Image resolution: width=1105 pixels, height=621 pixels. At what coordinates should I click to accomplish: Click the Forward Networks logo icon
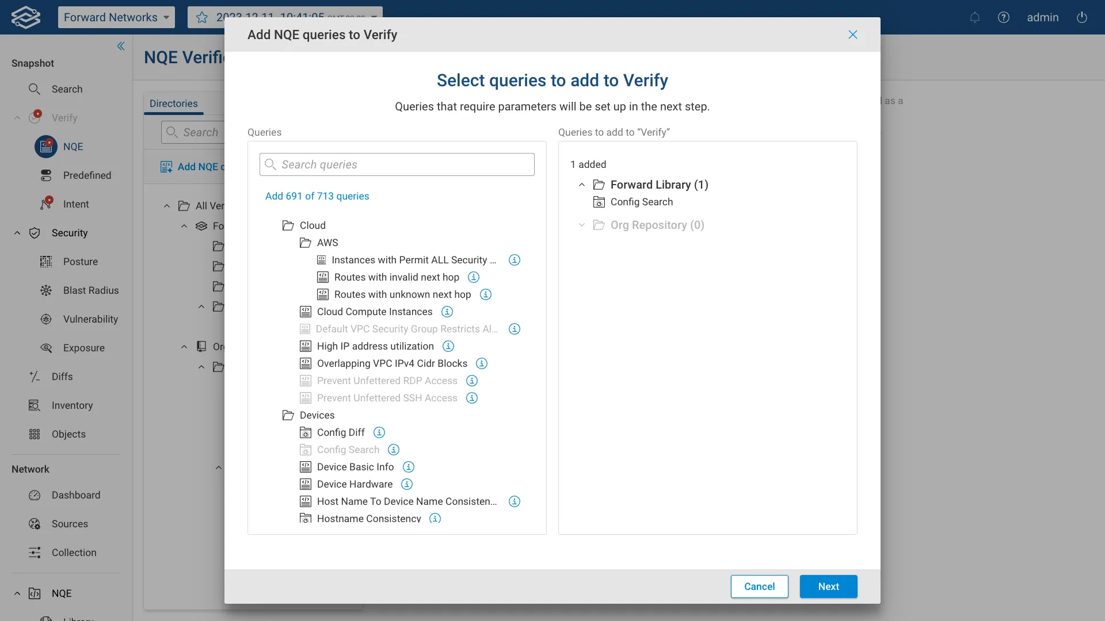pos(26,17)
